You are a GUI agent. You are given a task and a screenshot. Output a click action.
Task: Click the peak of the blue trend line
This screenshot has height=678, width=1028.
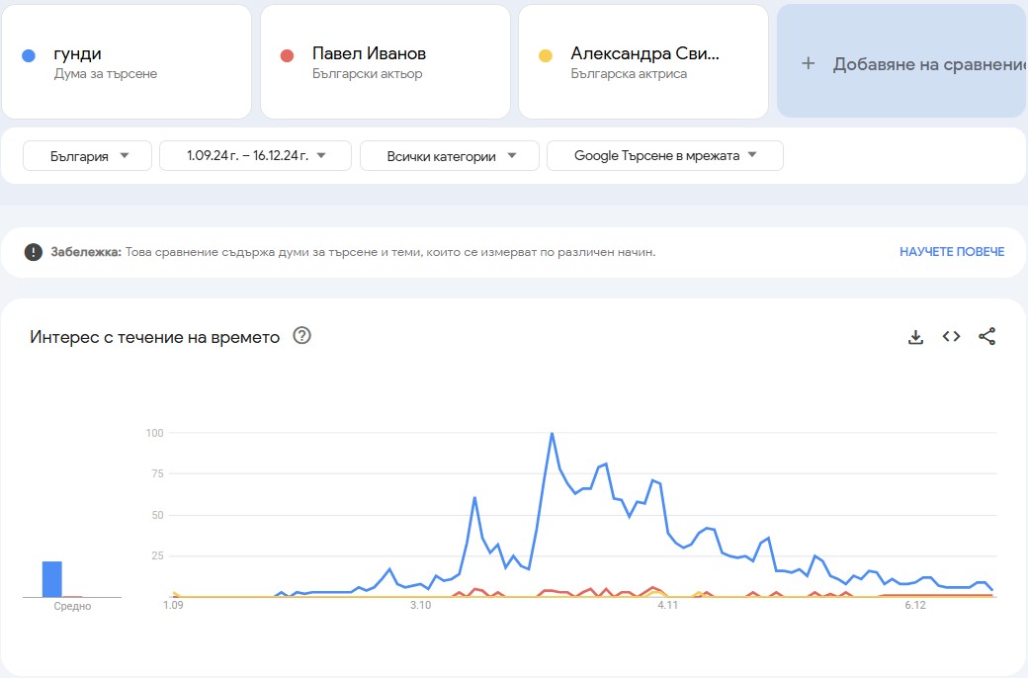click(x=553, y=433)
